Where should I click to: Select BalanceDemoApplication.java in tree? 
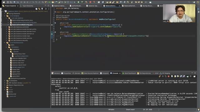point(21,20)
